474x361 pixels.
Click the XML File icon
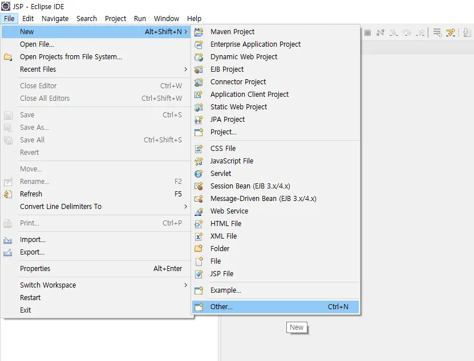198,236
